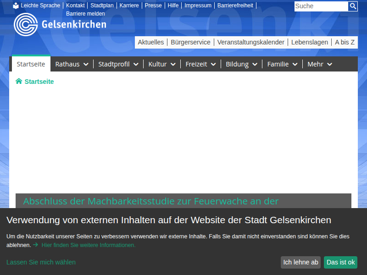The image size is (367, 275).
Task: Open the Impressum link
Action: point(198,5)
